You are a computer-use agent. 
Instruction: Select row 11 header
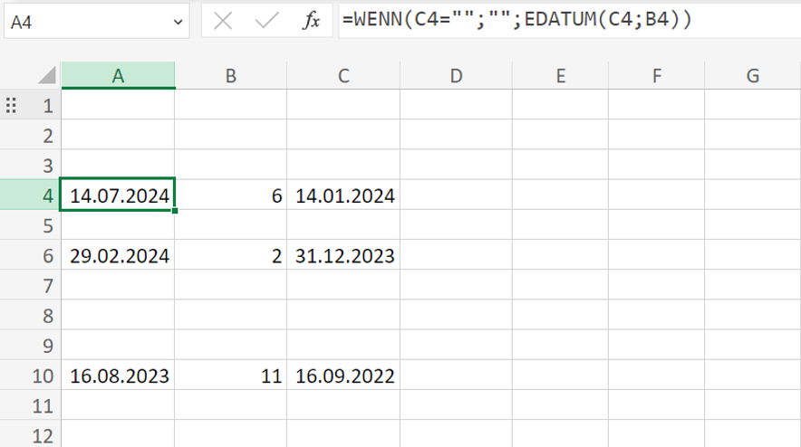[31, 405]
